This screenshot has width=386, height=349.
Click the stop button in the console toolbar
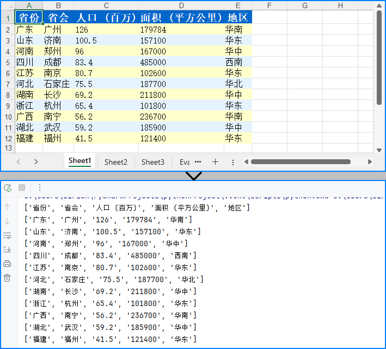tap(22, 188)
